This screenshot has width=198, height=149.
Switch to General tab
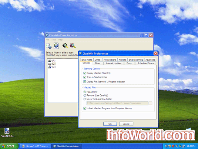click(86, 63)
